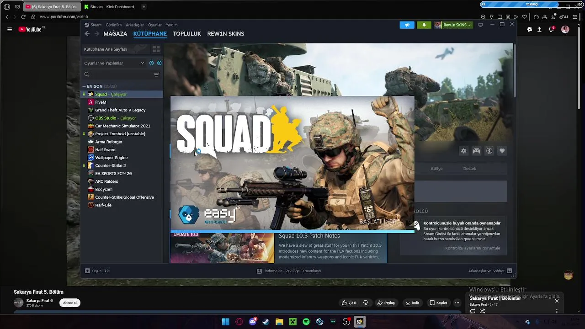Screen dimensions: 585x329
Task: Dislike the YouTube video
Action: (x=366, y=302)
